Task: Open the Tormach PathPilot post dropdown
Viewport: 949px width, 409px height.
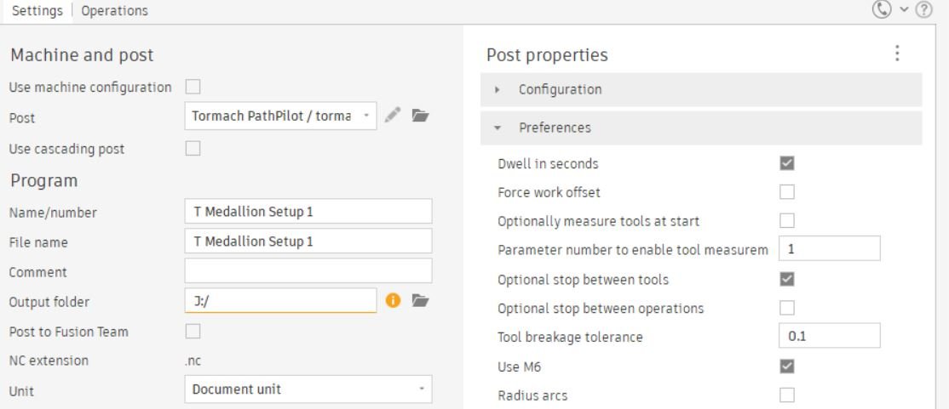Action: 281,116
